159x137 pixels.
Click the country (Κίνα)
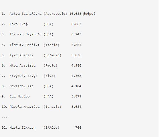[x=49, y=76]
